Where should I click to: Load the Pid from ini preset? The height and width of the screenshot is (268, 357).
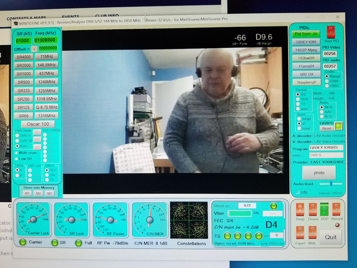[306, 34]
